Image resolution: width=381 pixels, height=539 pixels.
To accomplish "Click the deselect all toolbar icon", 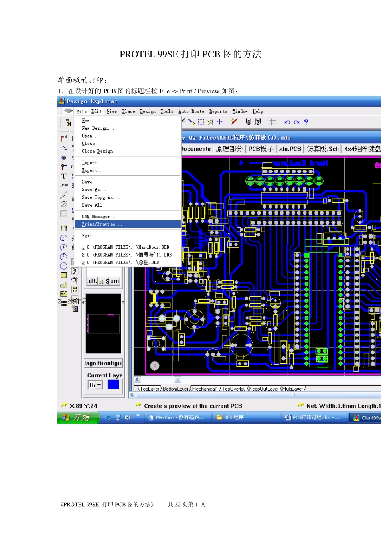I will coord(211,122).
